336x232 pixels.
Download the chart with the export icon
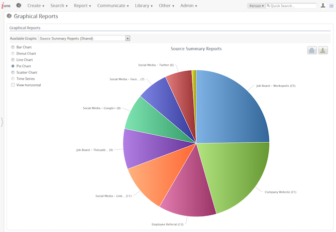323,50
